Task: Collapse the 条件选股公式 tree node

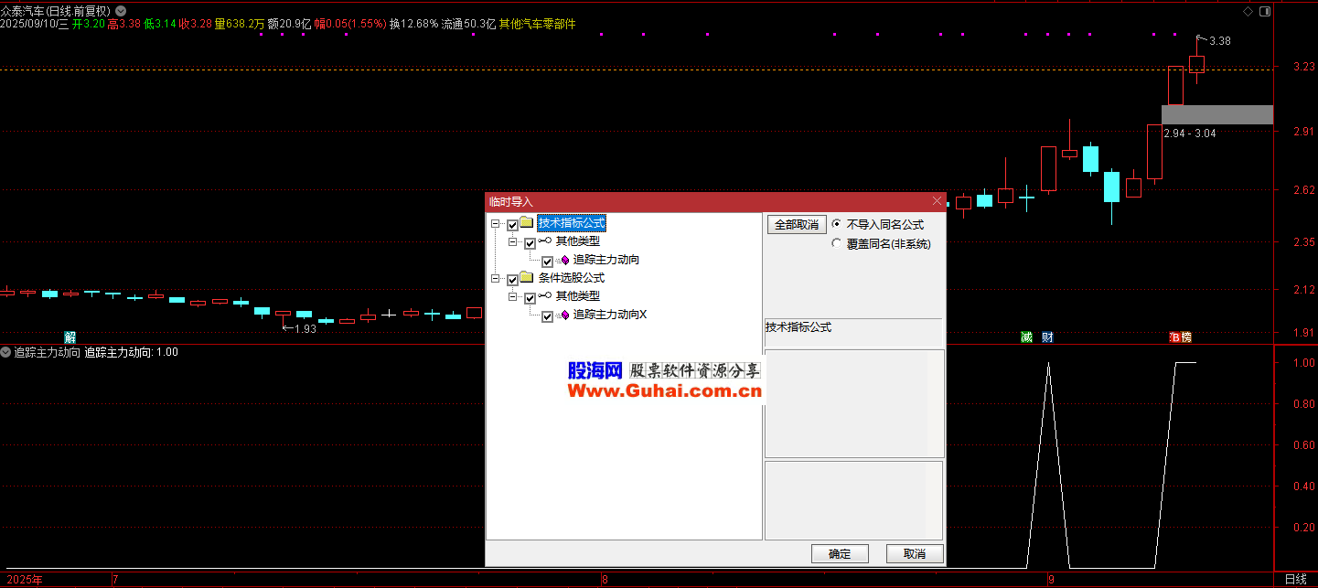Action: [x=495, y=279]
